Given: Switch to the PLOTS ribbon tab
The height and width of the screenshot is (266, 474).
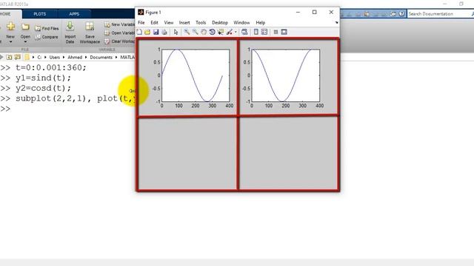Looking at the screenshot, I should click(39, 14).
